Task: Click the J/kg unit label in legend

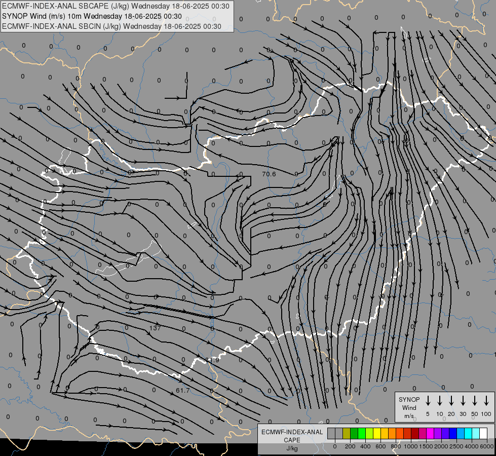Action: coord(292,448)
